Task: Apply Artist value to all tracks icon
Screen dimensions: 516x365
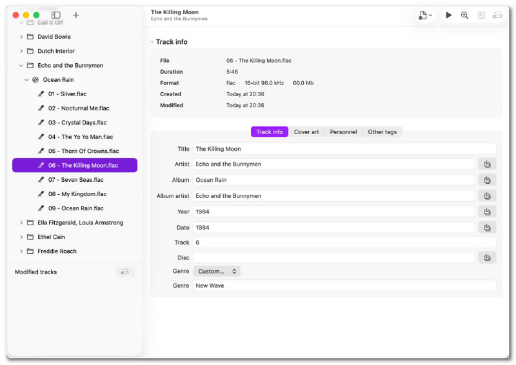Action: pyautogui.click(x=487, y=164)
